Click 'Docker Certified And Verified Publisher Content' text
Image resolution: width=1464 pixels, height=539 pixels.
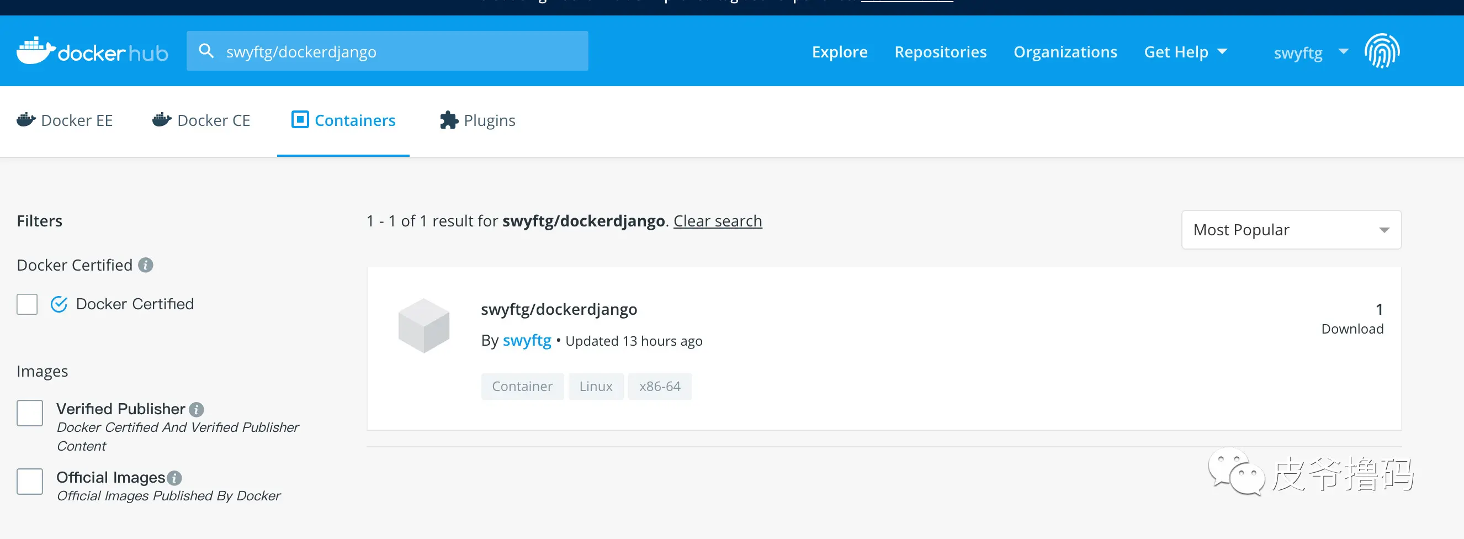coord(177,437)
